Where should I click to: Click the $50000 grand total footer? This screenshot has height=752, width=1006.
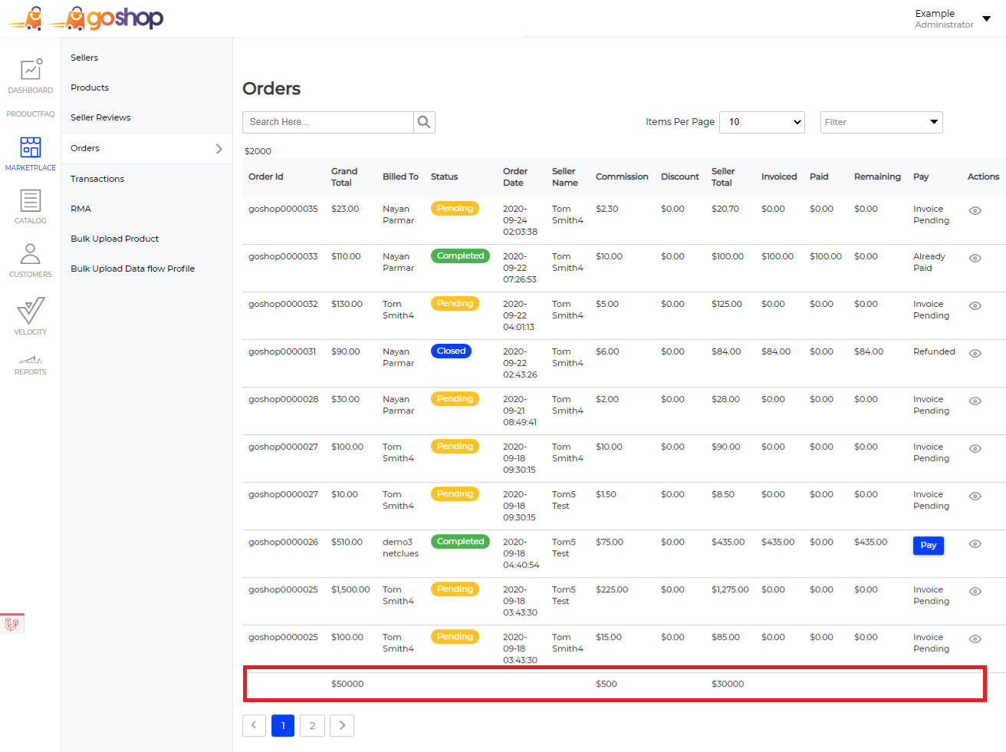[347, 684]
